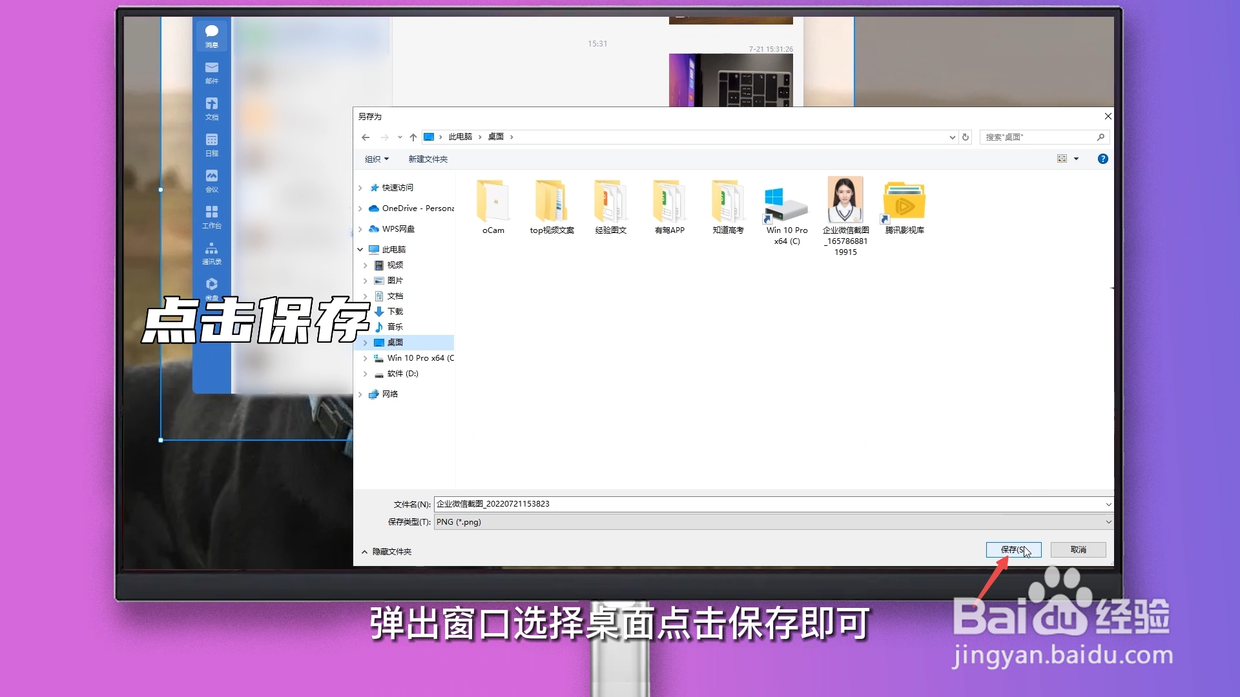The image size is (1240, 697).
Task: Open the 组织 organize menu
Action: [x=377, y=159]
